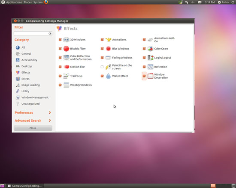Enable Paint fire on the screen checkbox
The image size is (236, 188).
102,67
